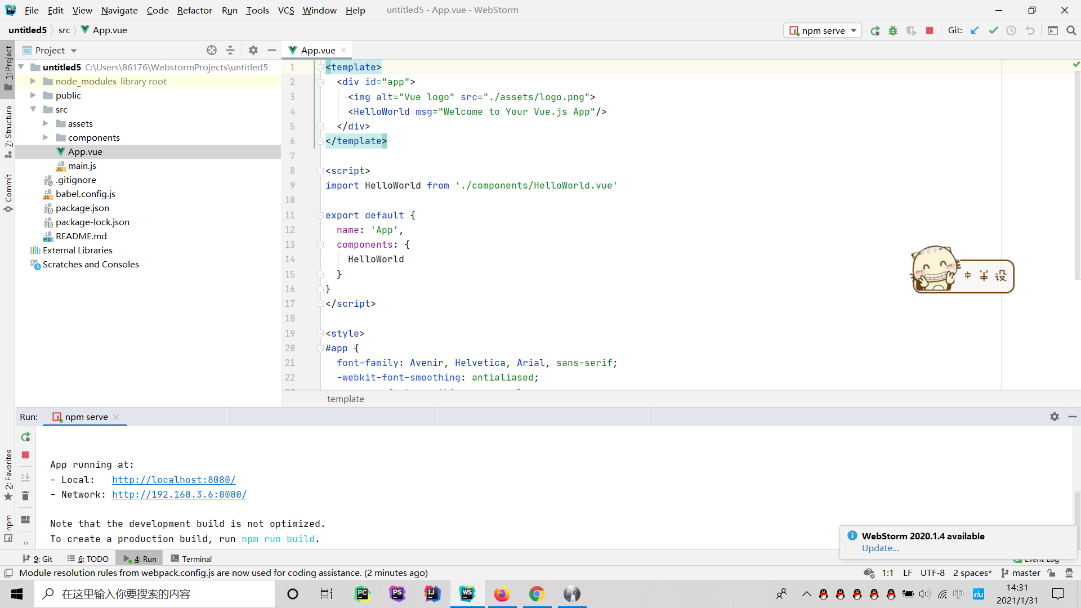
Task: Toggle the Commit tool window sidebar button
Action: pos(8,193)
